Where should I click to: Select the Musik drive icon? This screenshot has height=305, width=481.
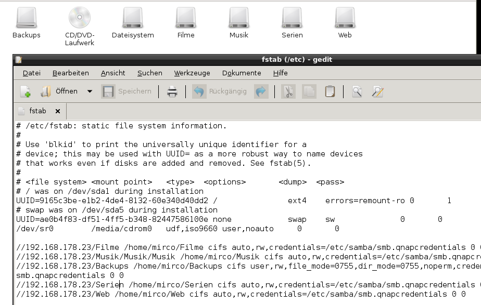(x=239, y=18)
